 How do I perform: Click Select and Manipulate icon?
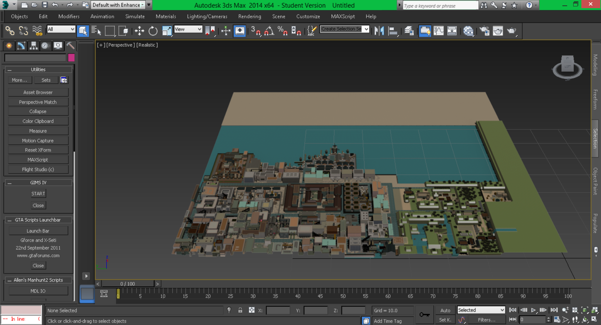[226, 31]
